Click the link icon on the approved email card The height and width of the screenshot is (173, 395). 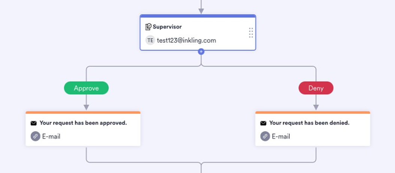click(x=35, y=136)
